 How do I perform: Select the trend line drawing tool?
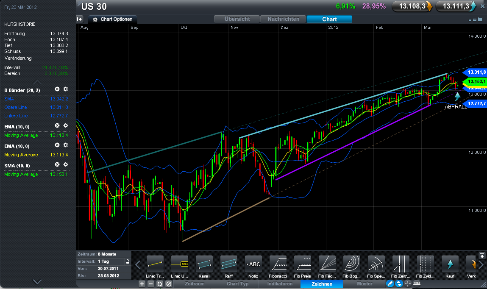coord(155,264)
